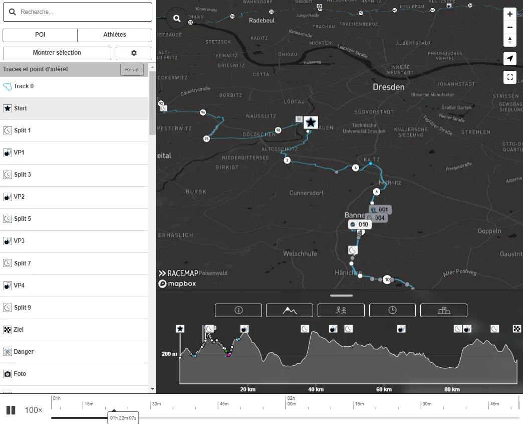
Task: Select Split 7 in the list
Action: (x=74, y=263)
